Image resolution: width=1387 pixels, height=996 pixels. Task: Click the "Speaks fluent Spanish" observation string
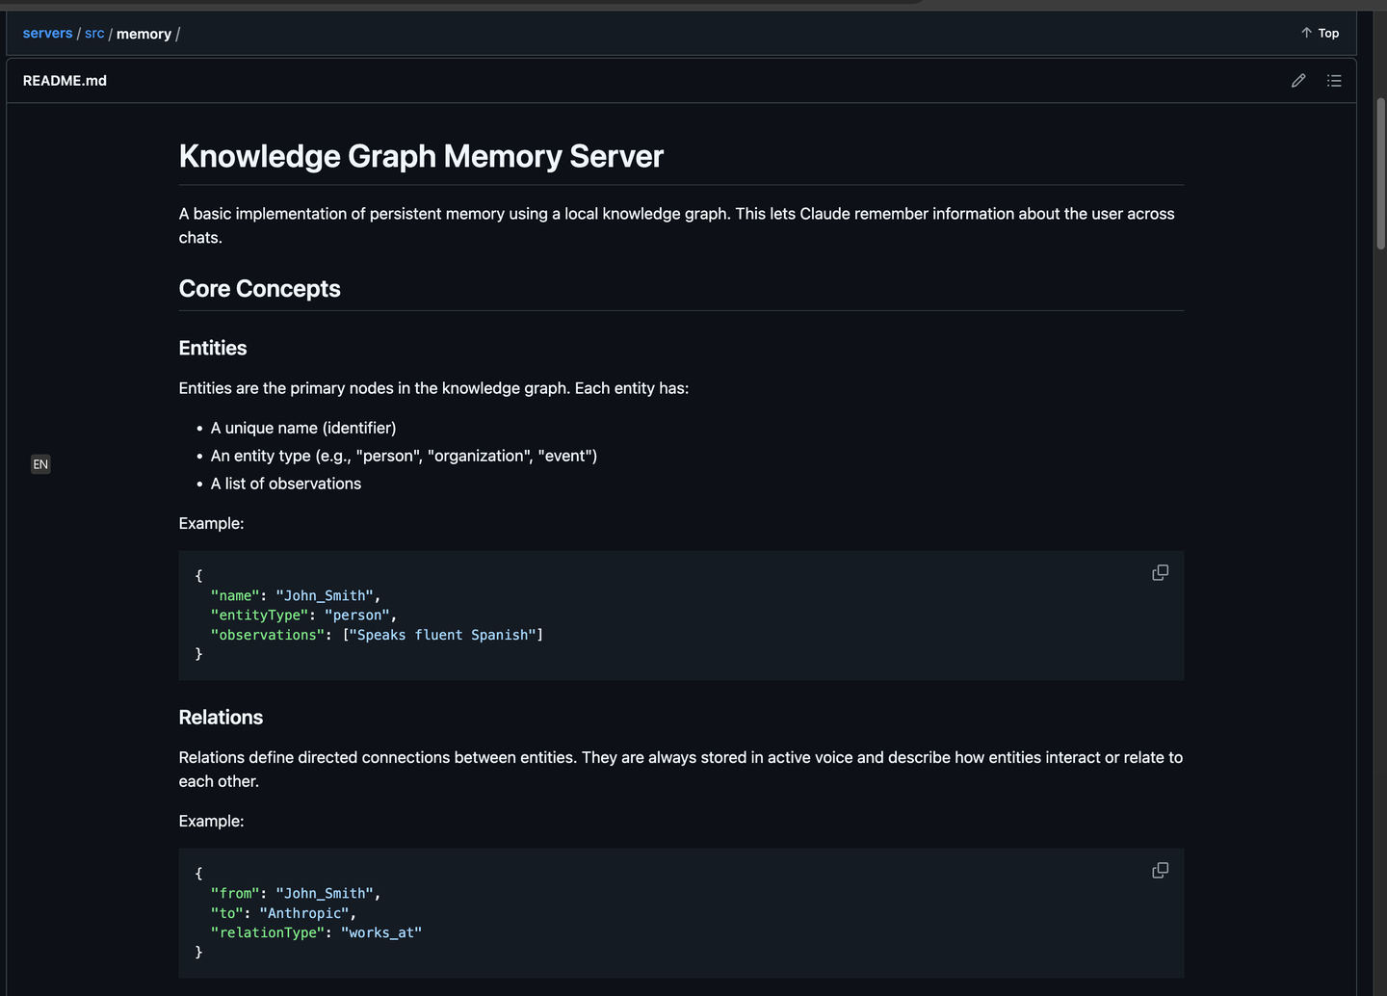[443, 635]
